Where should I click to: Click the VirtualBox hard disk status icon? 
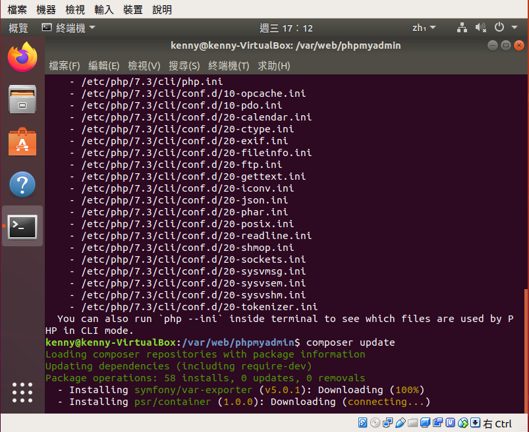coord(363,423)
